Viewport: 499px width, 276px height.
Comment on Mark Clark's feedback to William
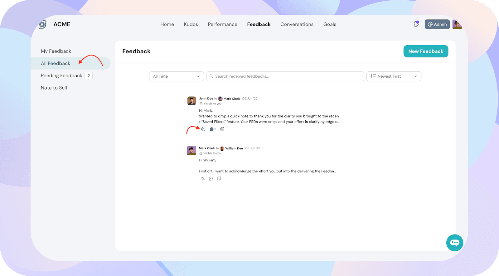pos(211,179)
